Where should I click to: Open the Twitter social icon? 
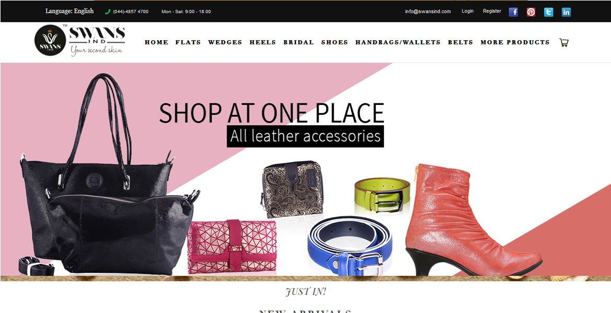(549, 12)
